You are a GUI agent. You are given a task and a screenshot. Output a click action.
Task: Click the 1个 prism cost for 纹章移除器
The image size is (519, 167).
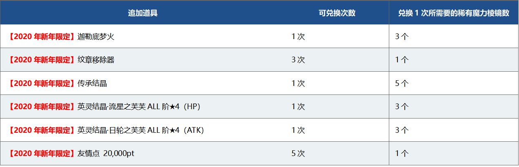(402, 60)
